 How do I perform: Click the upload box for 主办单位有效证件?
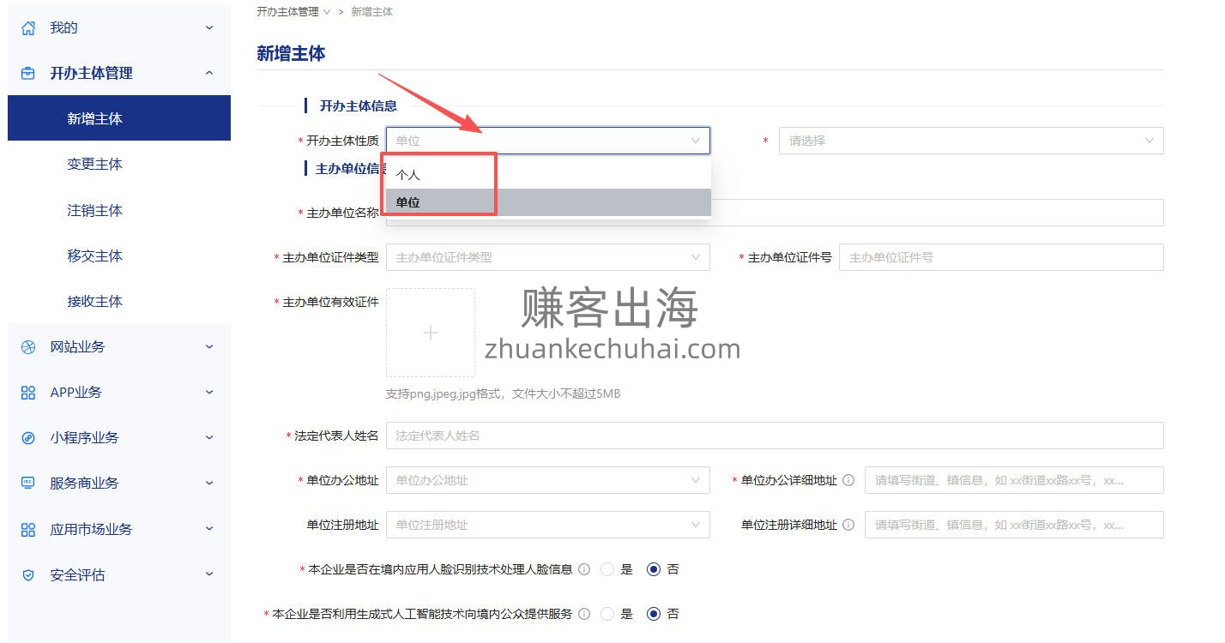pos(431,333)
